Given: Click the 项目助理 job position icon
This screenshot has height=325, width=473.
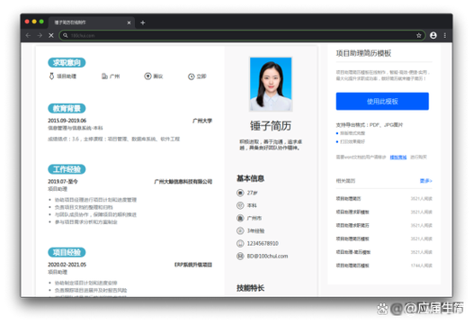Looking at the screenshot, I should (x=51, y=77).
